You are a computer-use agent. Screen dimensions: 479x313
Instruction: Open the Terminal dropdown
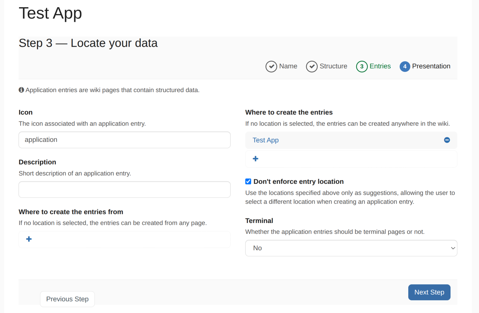coord(351,248)
